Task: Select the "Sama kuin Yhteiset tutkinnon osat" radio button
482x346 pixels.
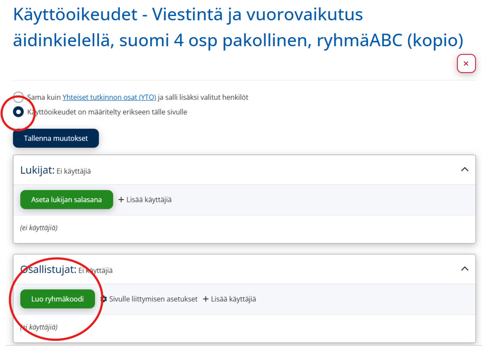Action: [19, 97]
